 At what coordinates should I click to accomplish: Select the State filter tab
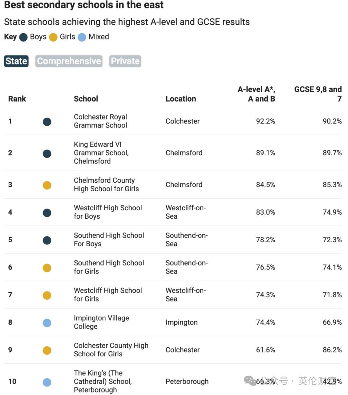click(x=16, y=61)
